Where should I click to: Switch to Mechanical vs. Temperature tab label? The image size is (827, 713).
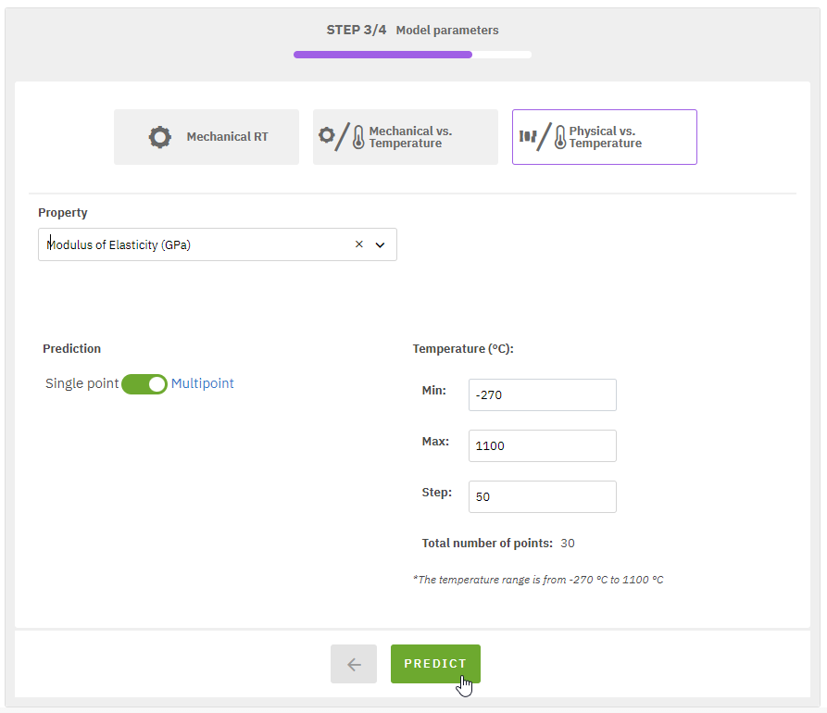[410, 137]
